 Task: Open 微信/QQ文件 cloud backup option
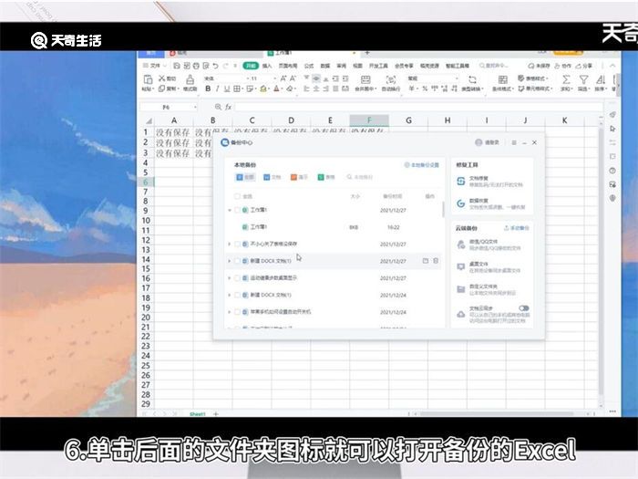click(x=491, y=245)
